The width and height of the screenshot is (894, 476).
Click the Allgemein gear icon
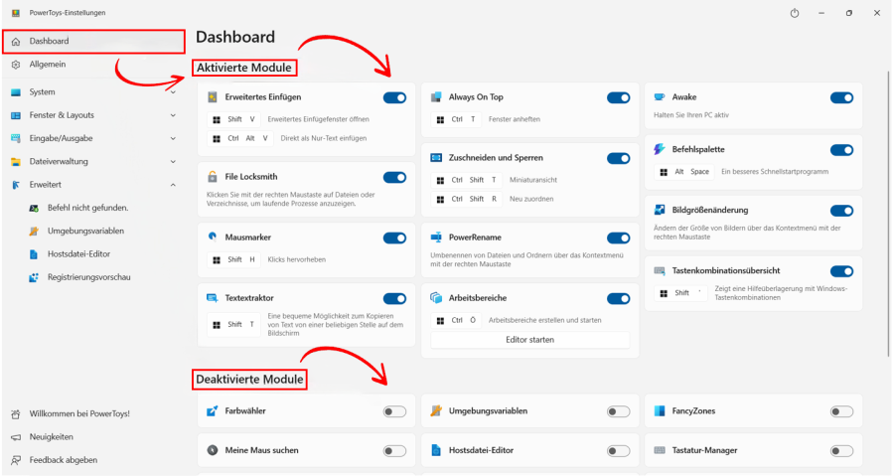tap(16, 65)
